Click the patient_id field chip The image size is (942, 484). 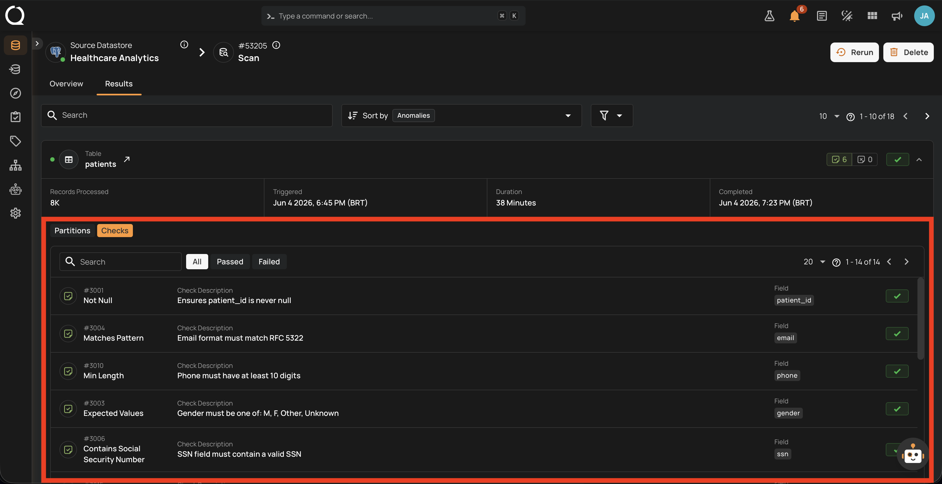click(x=794, y=300)
